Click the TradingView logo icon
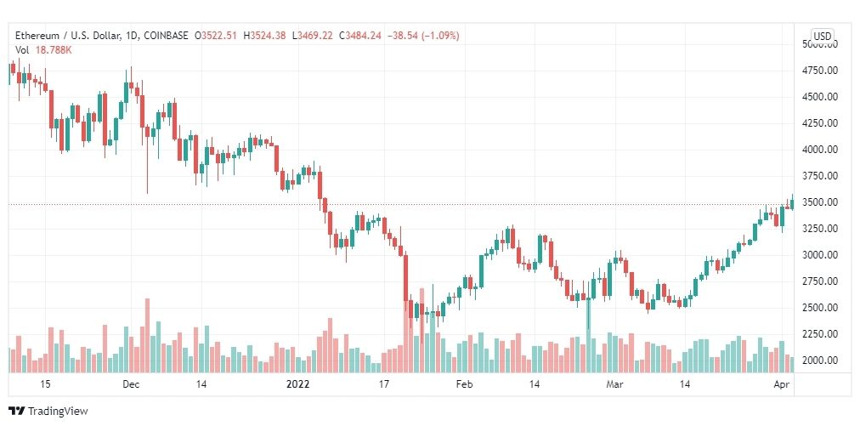This screenshot has height=426, width=860. (x=16, y=411)
